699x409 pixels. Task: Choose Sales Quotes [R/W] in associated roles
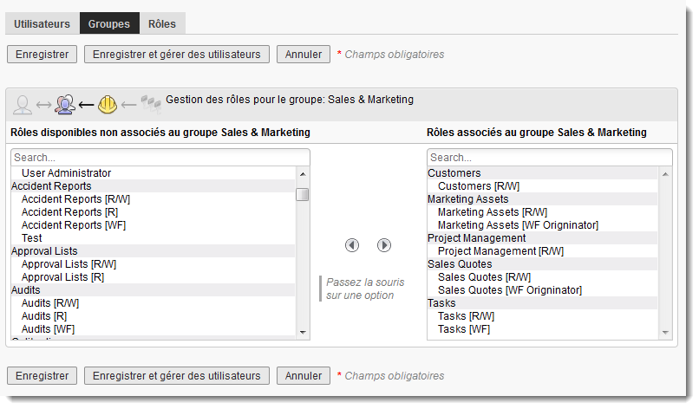[484, 277]
